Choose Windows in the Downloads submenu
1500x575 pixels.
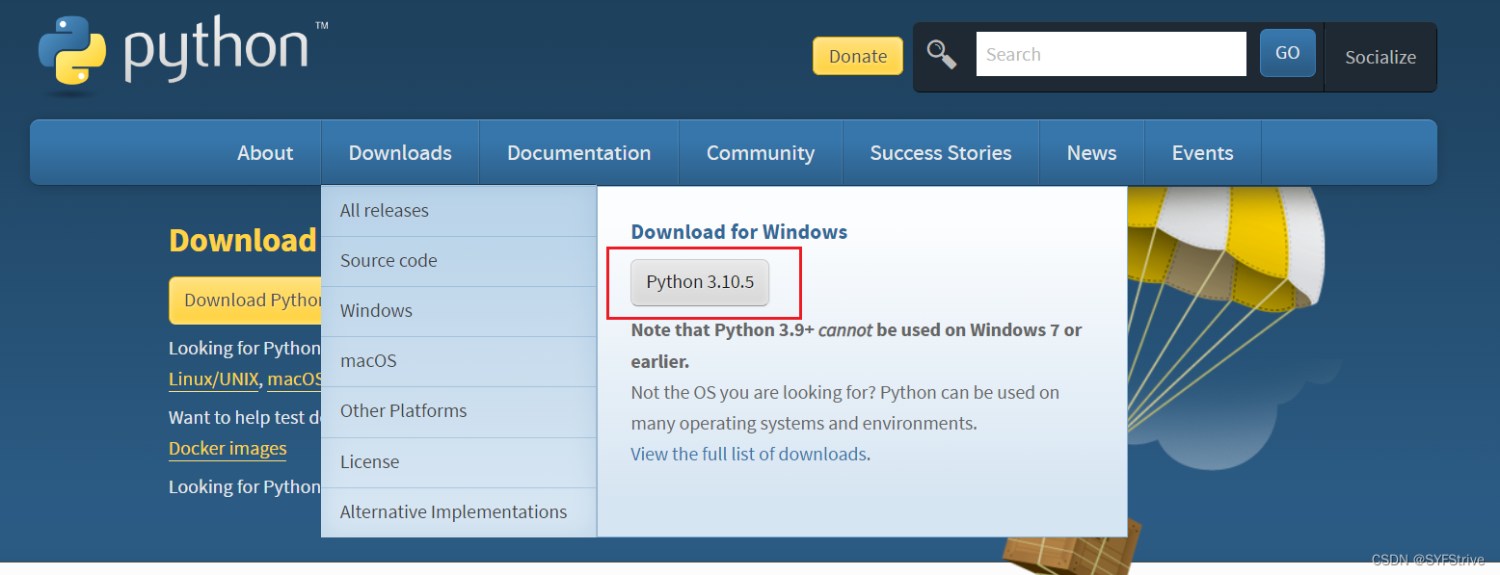(459, 311)
